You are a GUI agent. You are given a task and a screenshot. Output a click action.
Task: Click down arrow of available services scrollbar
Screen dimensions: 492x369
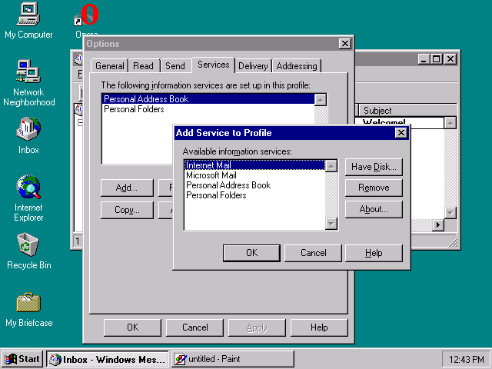tap(331, 224)
